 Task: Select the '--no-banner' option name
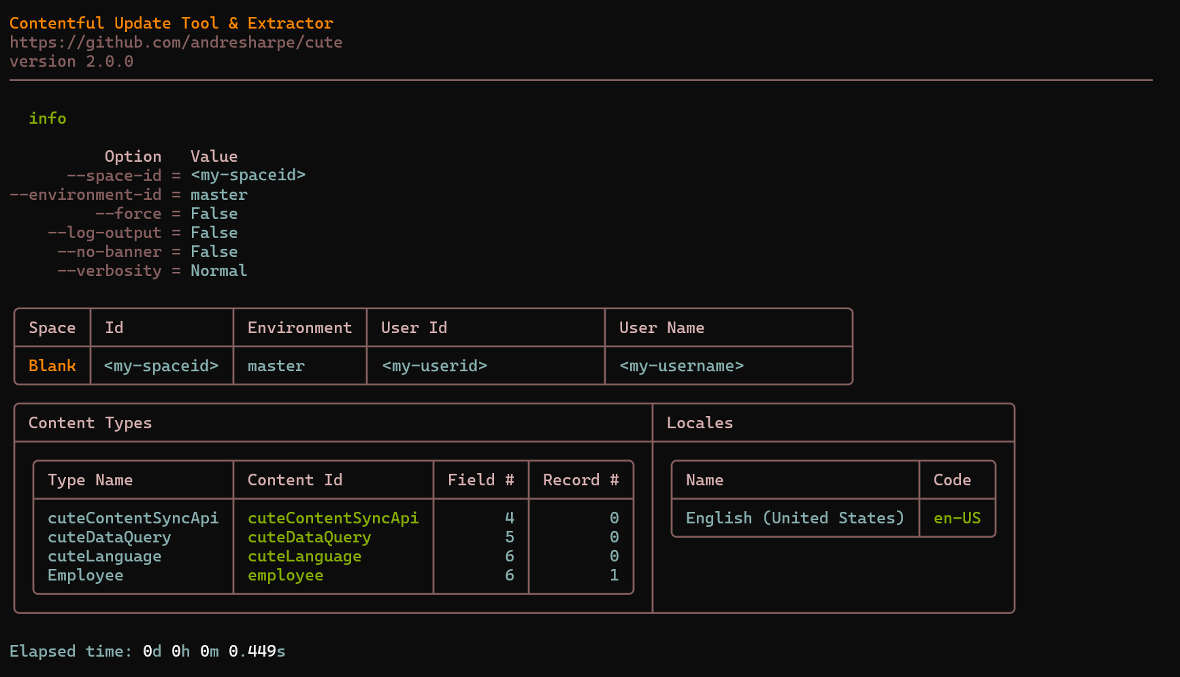(x=110, y=251)
